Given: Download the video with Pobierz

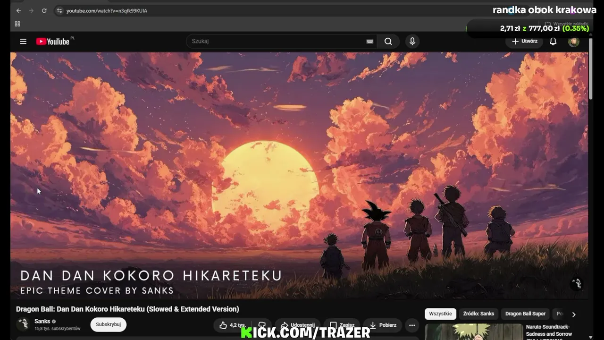Looking at the screenshot, I should [x=382, y=325].
